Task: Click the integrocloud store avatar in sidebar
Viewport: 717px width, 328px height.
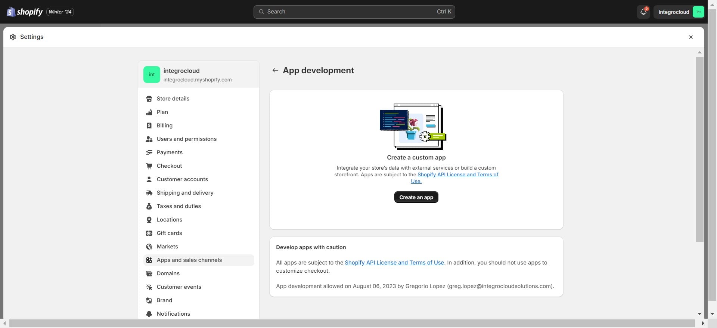Action: [152, 75]
